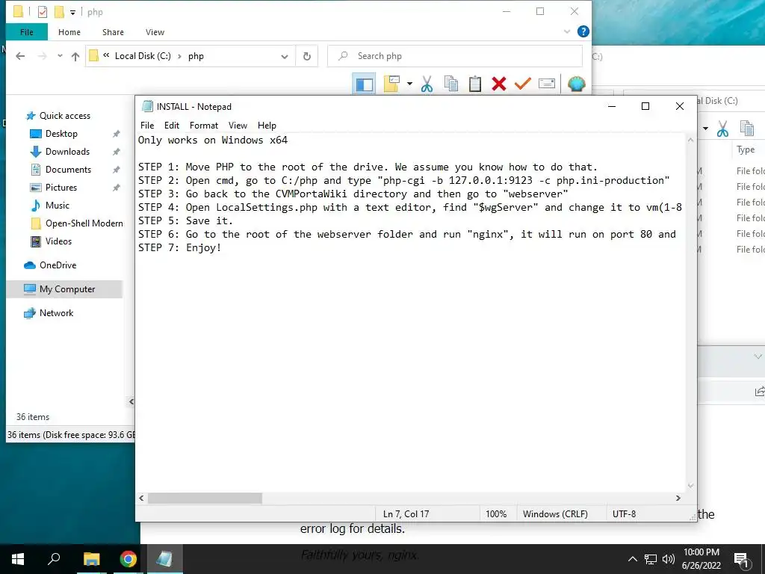The width and height of the screenshot is (765, 574).
Task: Expand the address bar history dropdown
Action: [285, 57]
